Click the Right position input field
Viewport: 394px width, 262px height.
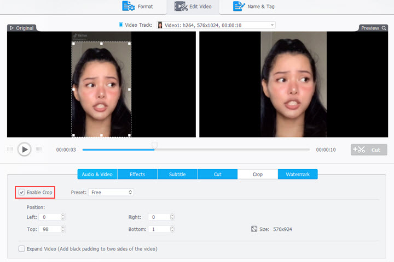click(159, 217)
